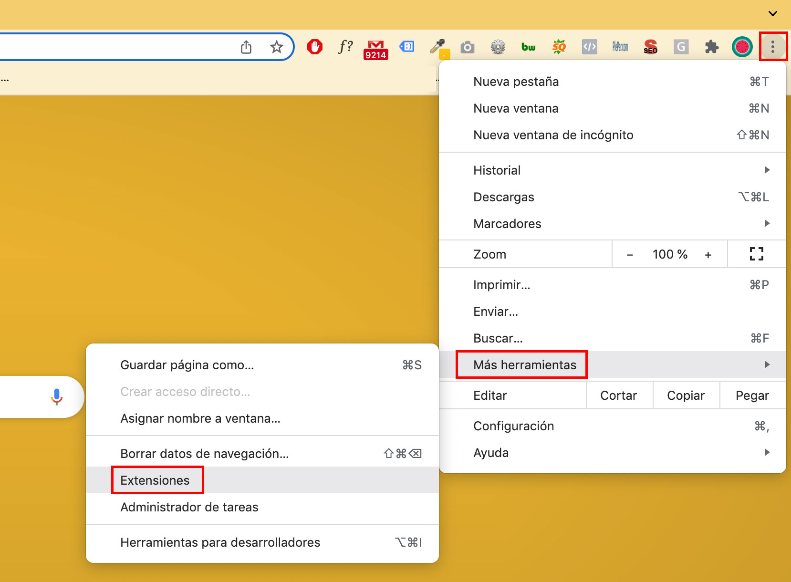Viewport: 791px width, 582px height.
Task: Expand the Más herramientas submenu arrow
Action: click(767, 364)
